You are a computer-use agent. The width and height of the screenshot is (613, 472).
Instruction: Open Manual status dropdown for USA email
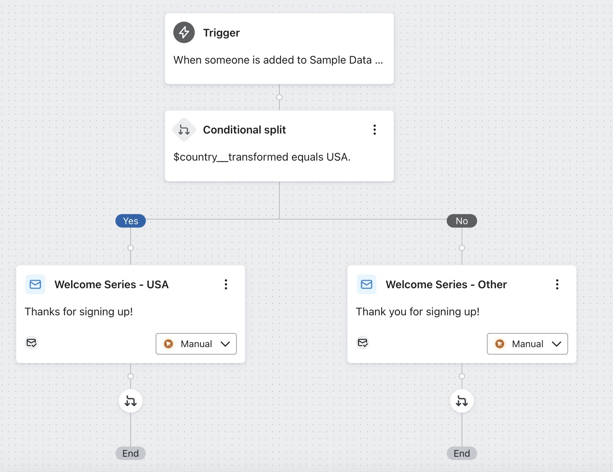click(x=196, y=344)
